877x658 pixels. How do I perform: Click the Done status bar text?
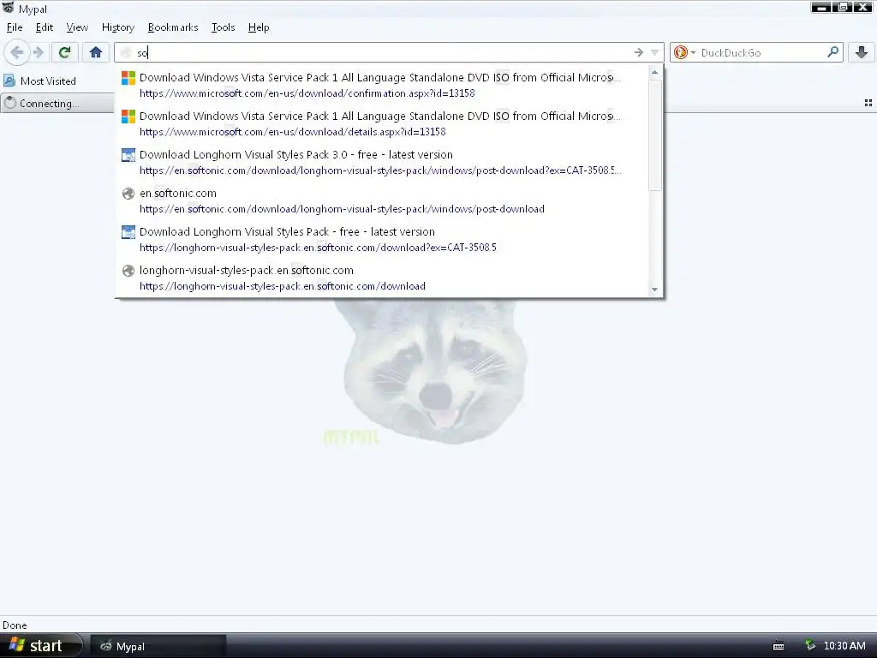(x=15, y=625)
